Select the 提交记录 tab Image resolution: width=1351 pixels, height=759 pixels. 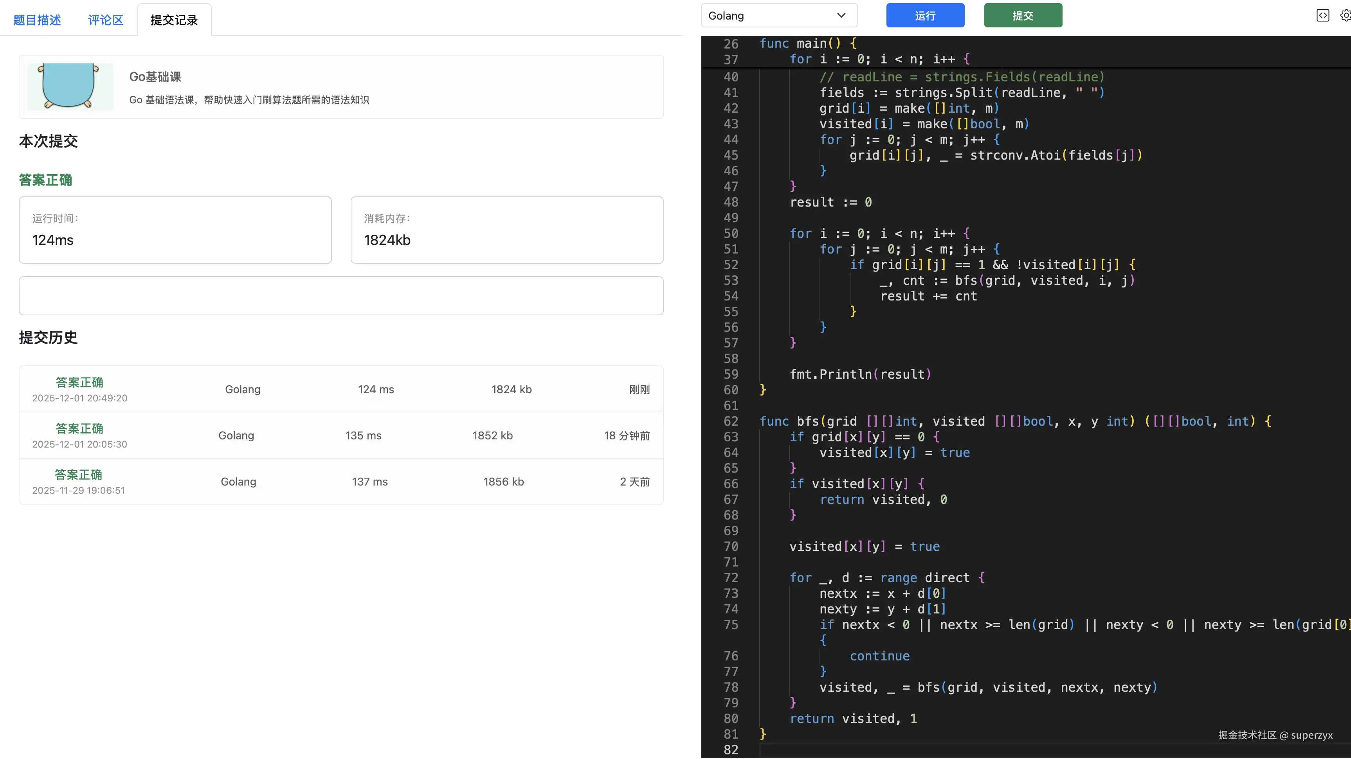174,20
